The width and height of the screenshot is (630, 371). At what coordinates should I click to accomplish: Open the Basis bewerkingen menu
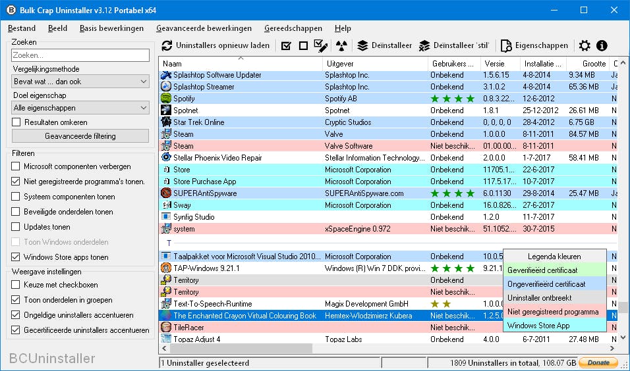click(x=111, y=28)
